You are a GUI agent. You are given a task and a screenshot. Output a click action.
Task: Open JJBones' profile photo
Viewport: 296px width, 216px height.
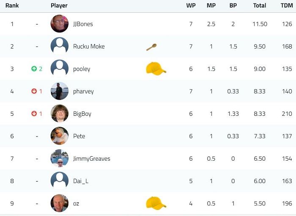[60, 24]
